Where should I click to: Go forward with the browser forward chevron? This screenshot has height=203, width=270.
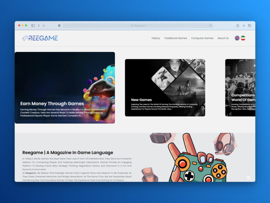tap(44, 26)
